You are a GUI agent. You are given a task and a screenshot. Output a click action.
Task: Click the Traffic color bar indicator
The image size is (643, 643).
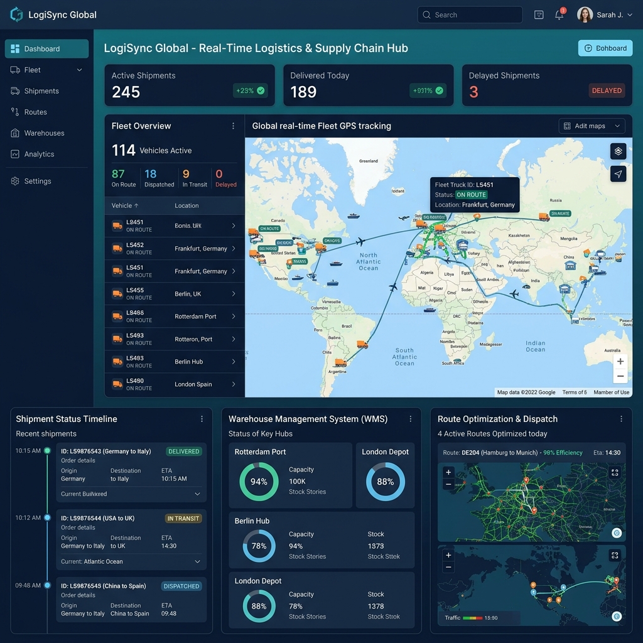472,618
